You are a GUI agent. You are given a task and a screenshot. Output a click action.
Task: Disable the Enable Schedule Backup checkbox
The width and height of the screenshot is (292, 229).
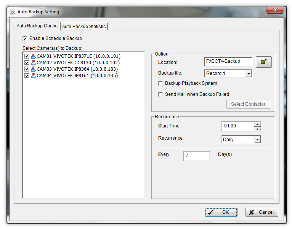(25, 38)
